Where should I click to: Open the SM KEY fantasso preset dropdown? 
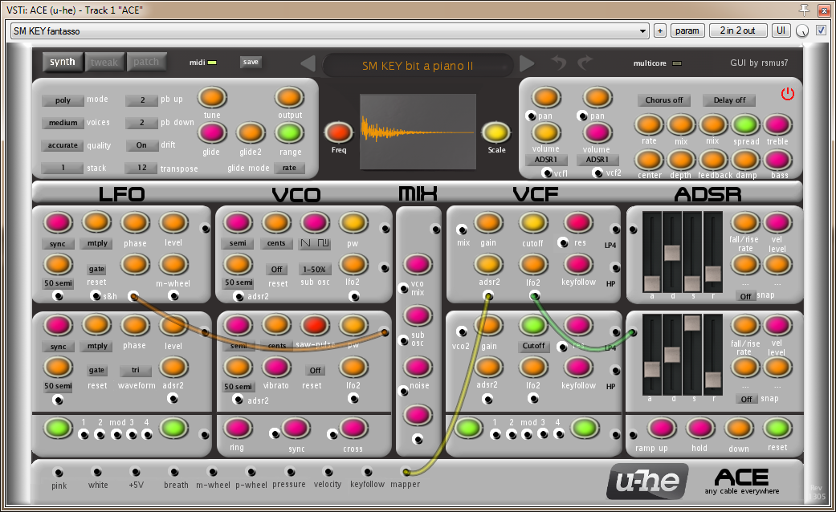point(329,31)
